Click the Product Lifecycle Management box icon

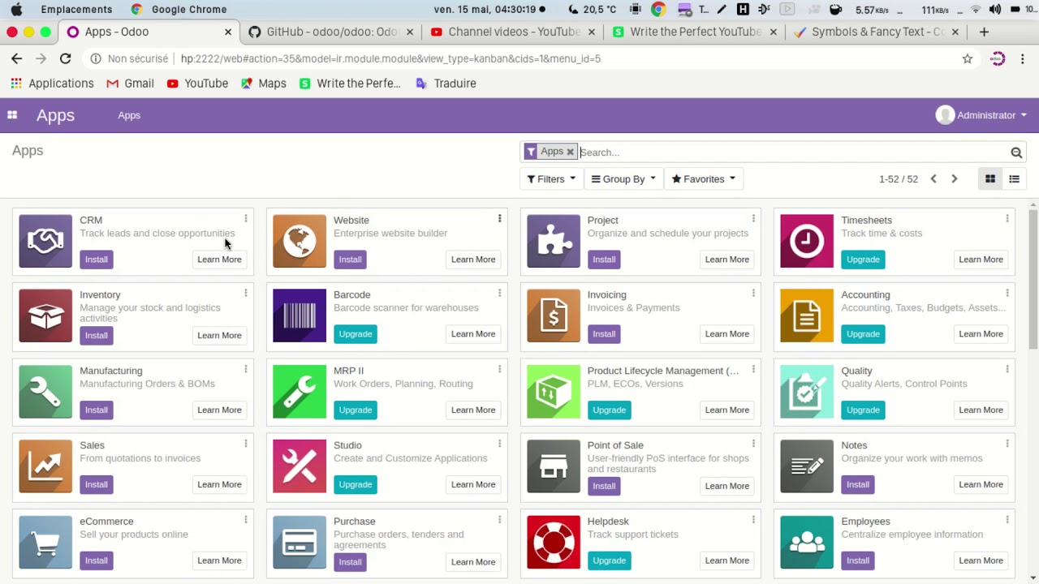554,392
